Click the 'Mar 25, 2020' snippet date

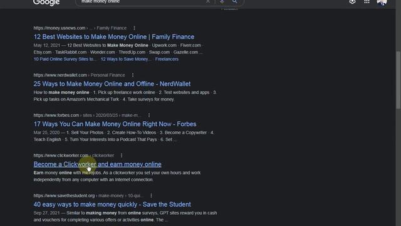(x=46, y=132)
